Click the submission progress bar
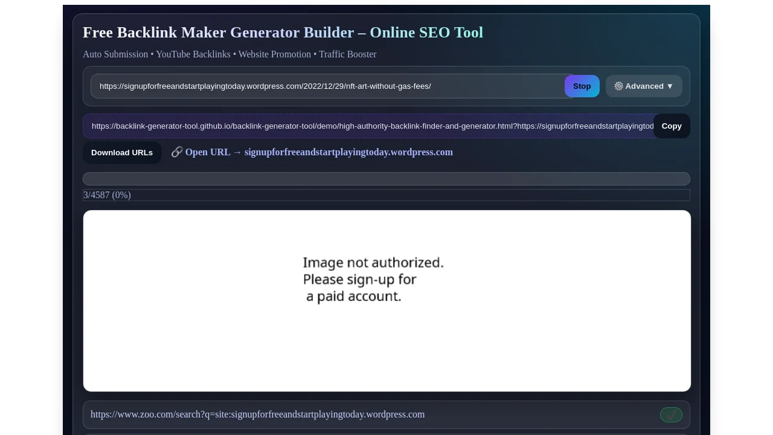This screenshot has width=773, height=435. coord(386,179)
